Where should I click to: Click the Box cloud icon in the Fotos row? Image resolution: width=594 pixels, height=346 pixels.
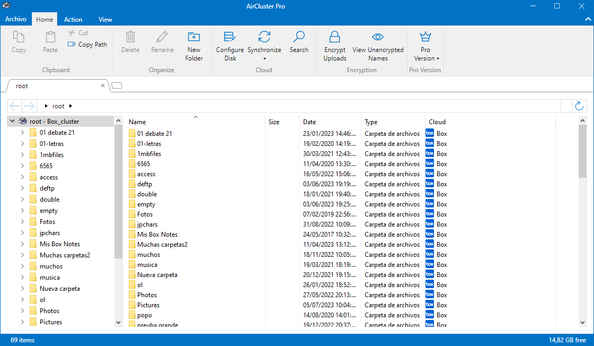pos(430,214)
